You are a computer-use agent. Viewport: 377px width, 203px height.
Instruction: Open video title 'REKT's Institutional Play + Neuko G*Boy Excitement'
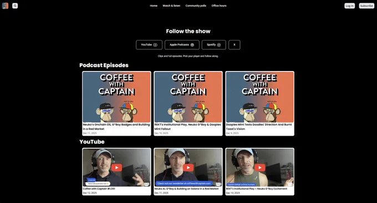pyautogui.click(x=257, y=189)
